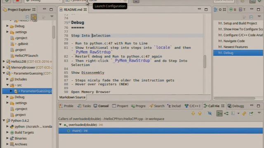Open the C/C++ Index tab
The image size is (264, 148).
pyautogui.click(x=193, y=106)
